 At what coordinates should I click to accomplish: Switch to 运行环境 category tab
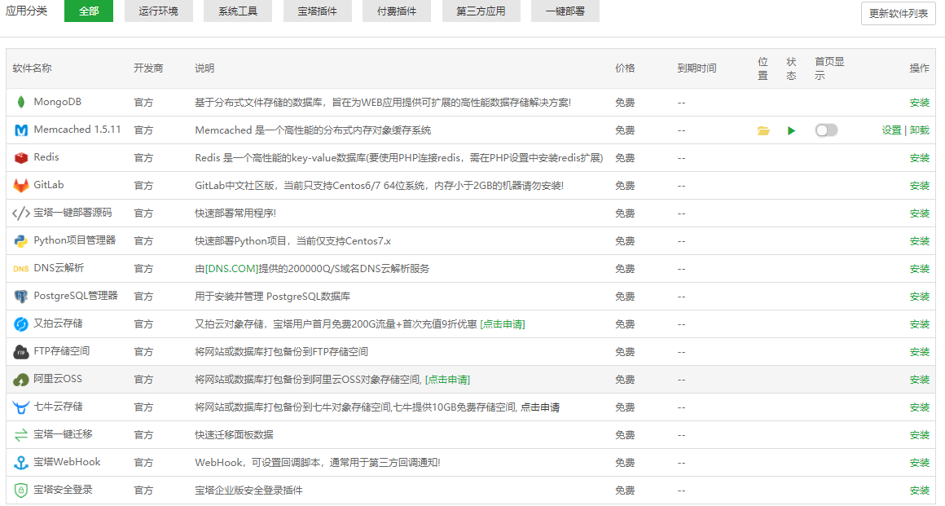pos(159,11)
